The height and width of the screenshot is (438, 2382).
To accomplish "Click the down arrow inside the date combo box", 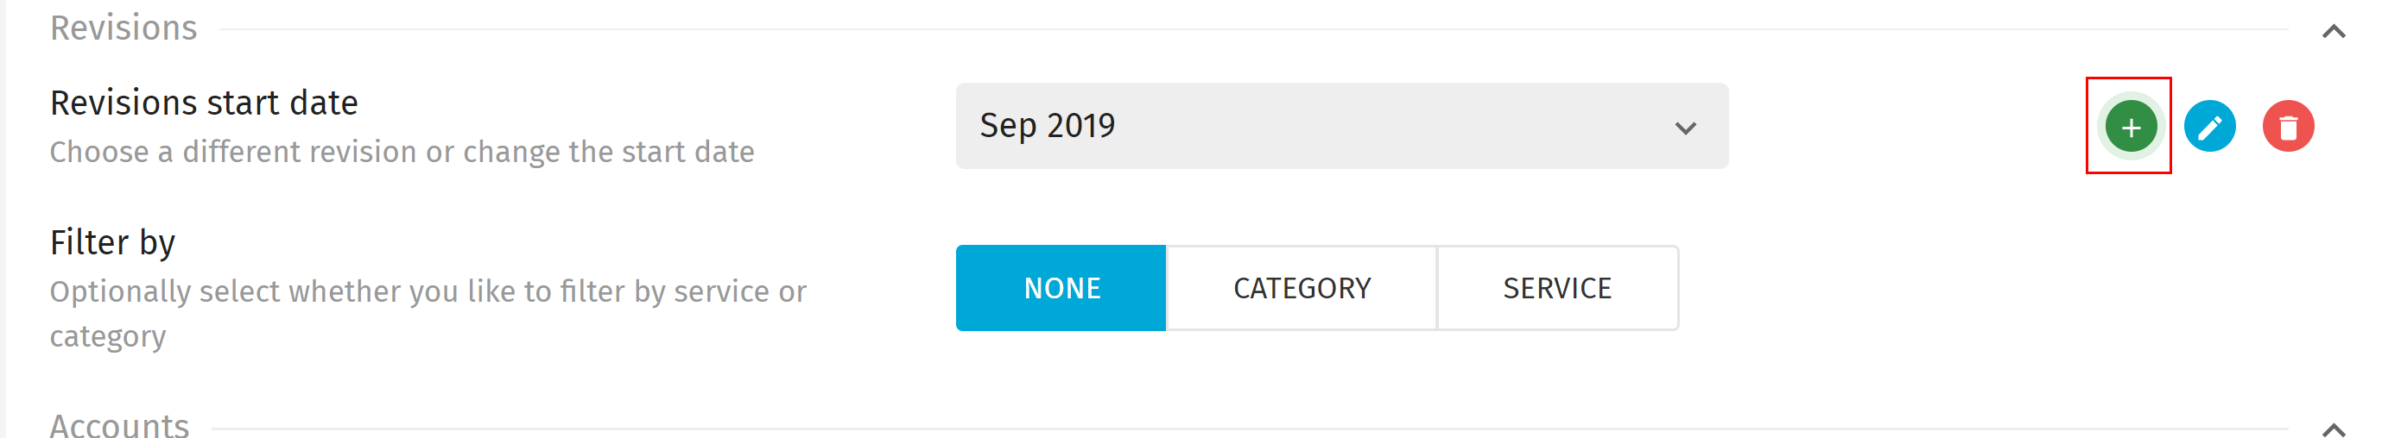I will pyautogui.click(x=1685, y=128).
